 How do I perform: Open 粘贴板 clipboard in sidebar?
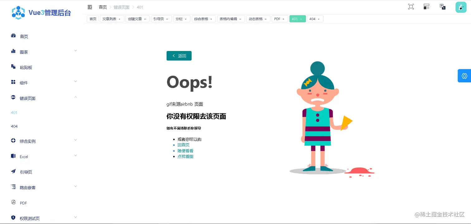click(x=26, y=68)
